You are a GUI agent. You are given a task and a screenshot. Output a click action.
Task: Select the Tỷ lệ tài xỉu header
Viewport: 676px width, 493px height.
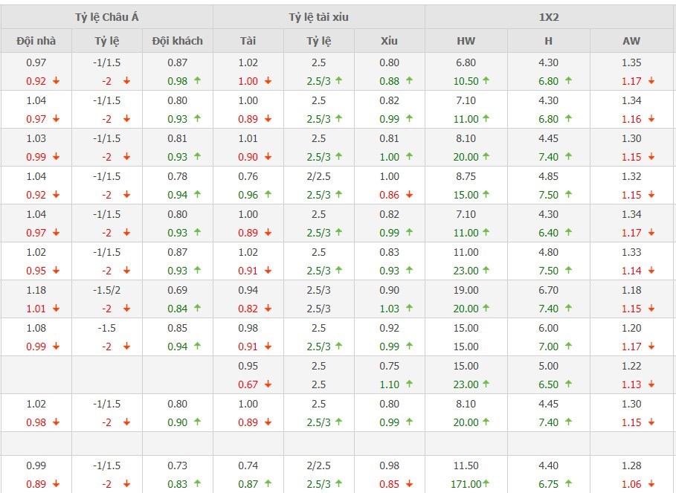[x=318, y=17]
